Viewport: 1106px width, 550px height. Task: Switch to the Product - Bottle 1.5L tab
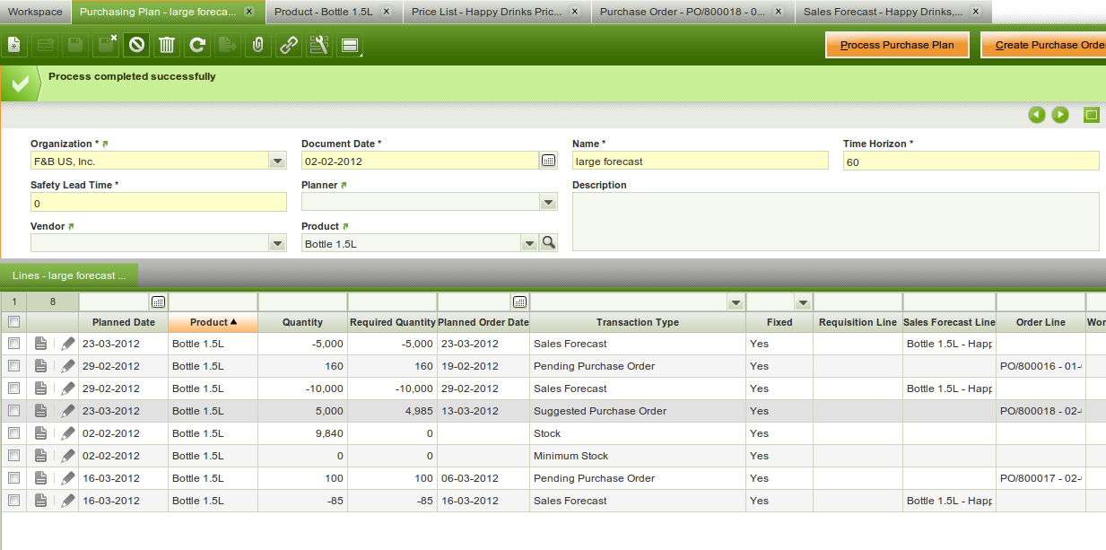(323, 12)
